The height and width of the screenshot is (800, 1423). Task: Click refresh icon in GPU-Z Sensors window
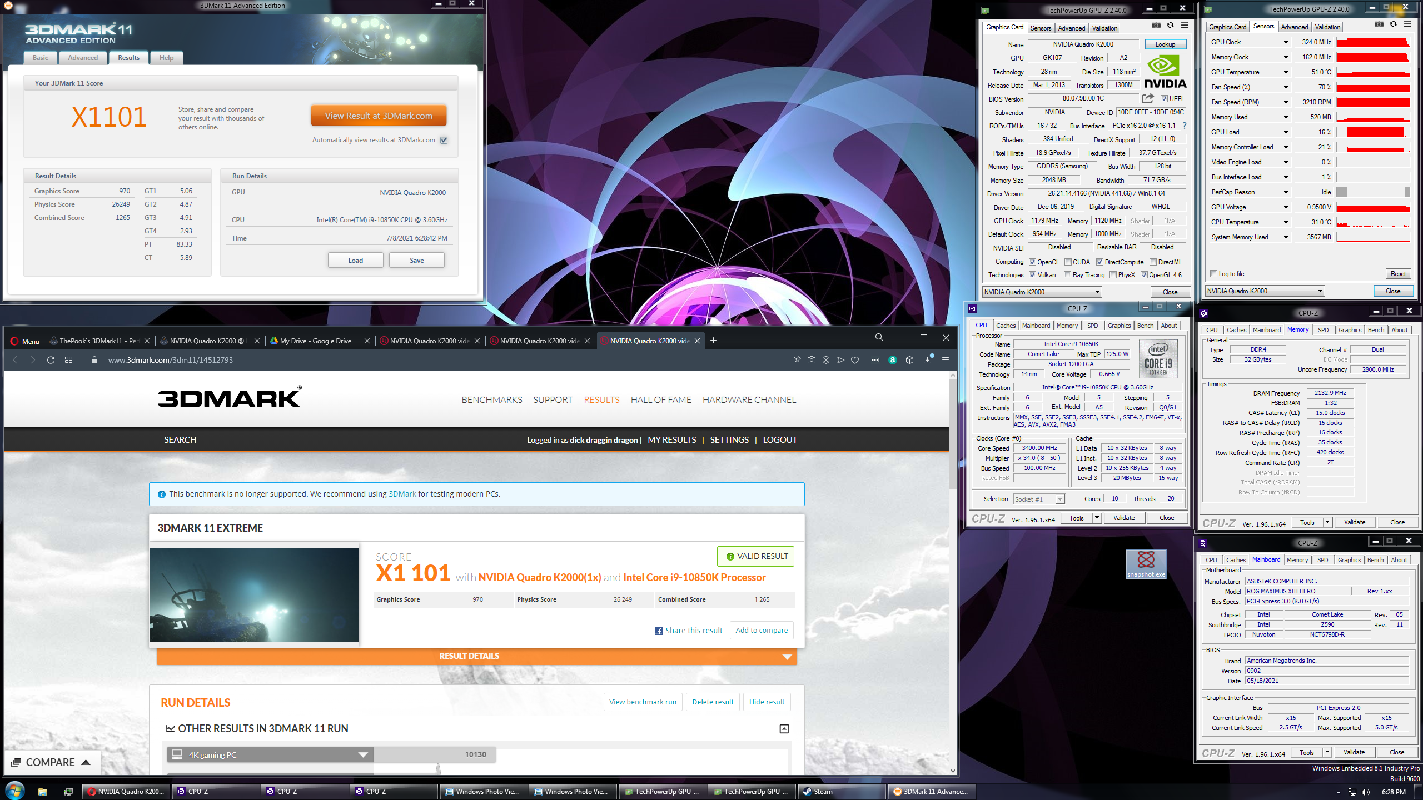click(x=1394, y=24)
